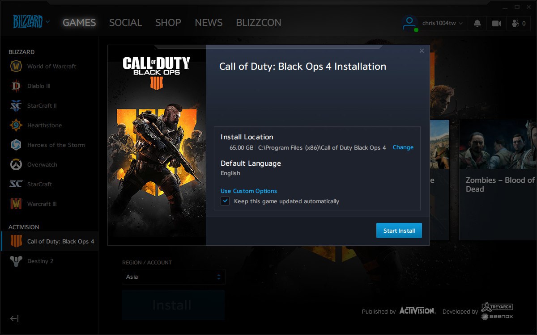Click Change install location link
Screen dimensions: 537x335
tap(403, 147)
